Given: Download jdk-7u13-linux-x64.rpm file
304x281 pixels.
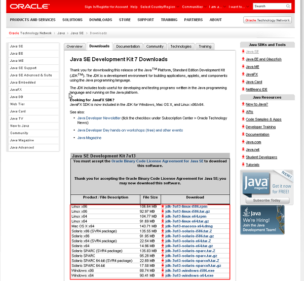Looking at the screenshot, I should pos(186,216).
